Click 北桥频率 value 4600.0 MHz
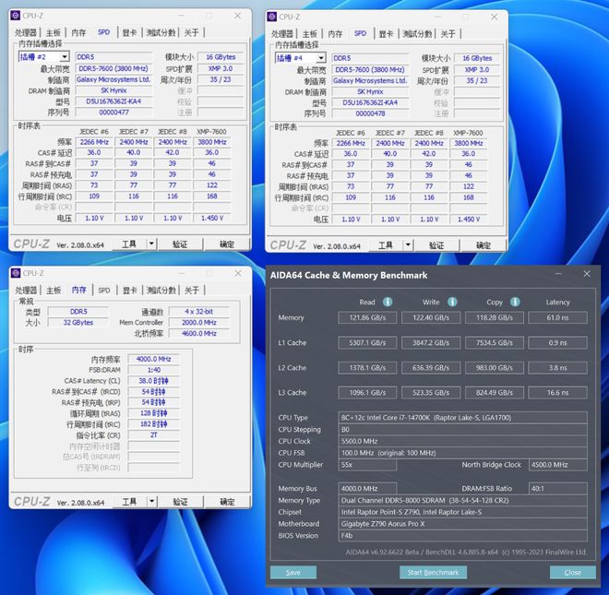Image resolution: width=609 pixels, height=595 pixels. click(199, 333)
